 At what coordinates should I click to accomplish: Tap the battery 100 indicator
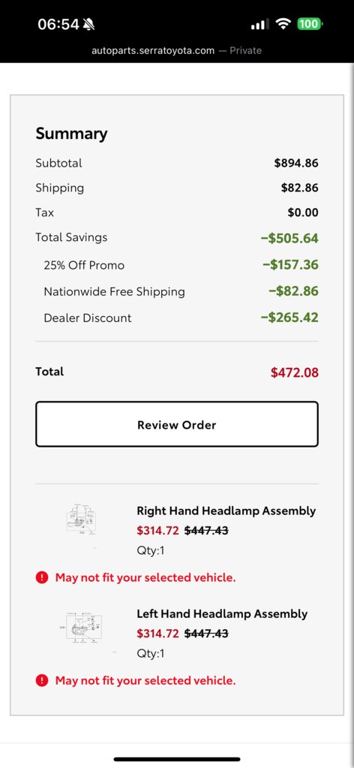[x=310, y=23]
